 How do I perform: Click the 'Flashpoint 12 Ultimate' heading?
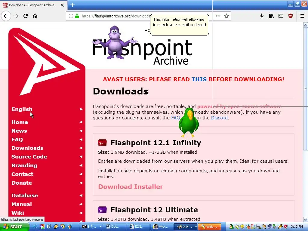154,210
